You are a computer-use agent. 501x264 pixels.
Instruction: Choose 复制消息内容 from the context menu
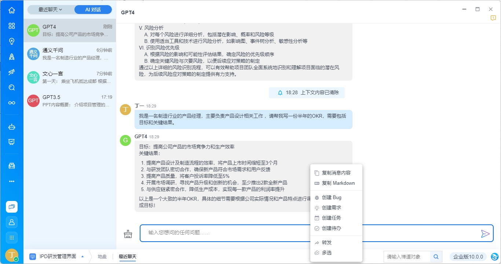pyautogui.click(x=336, y=173)
